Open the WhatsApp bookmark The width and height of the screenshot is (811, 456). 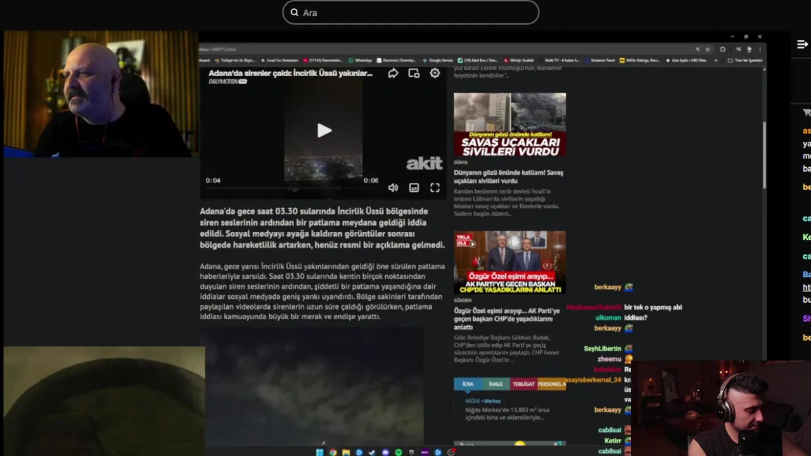(360, 60)
